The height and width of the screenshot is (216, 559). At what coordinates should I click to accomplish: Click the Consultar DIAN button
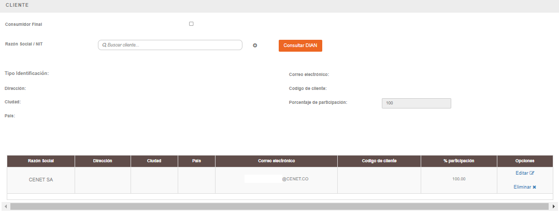click(300, 45)
